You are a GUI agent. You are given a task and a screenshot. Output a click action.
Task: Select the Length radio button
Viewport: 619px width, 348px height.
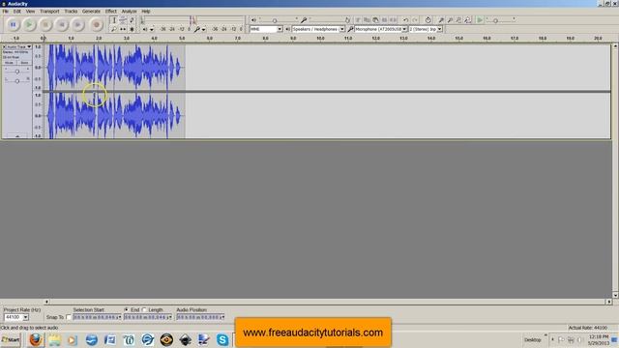144,310
